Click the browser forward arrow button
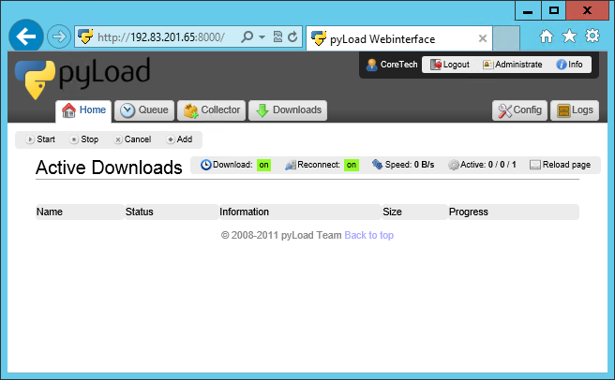 (x=59, y=37)
